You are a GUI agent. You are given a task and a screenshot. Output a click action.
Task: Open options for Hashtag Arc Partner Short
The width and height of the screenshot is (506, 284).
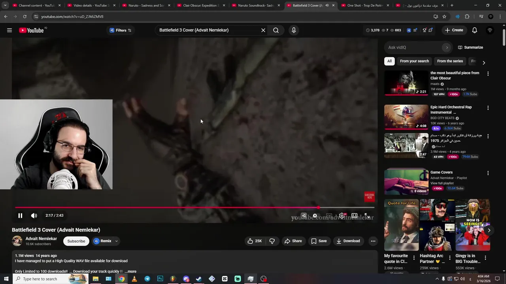click(449, 258)
